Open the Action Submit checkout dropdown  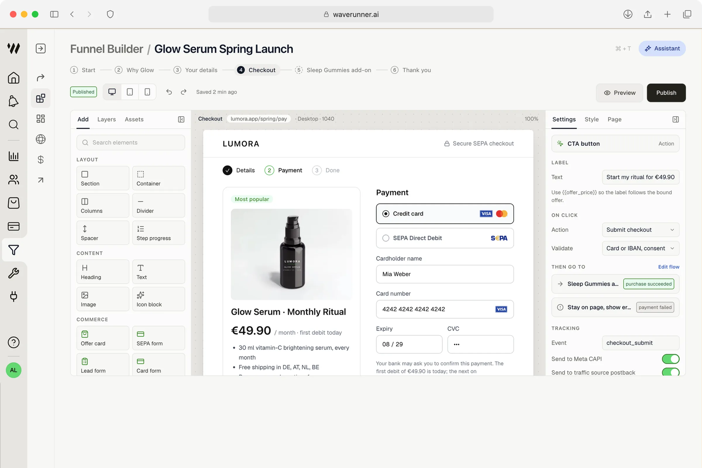(640, 230)
